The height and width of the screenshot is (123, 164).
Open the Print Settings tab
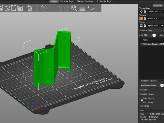(x=67, y=1)
